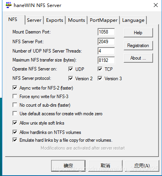
Task: Open the Exports tab
Action: pos(55,20)
